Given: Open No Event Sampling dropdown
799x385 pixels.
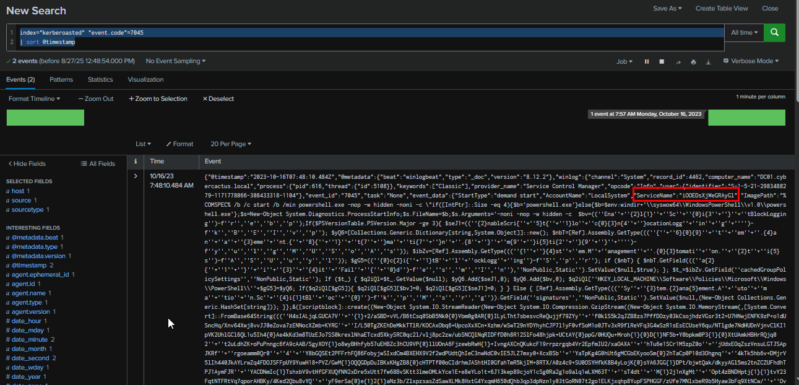Looking at the screenshot, I should 176,61.
